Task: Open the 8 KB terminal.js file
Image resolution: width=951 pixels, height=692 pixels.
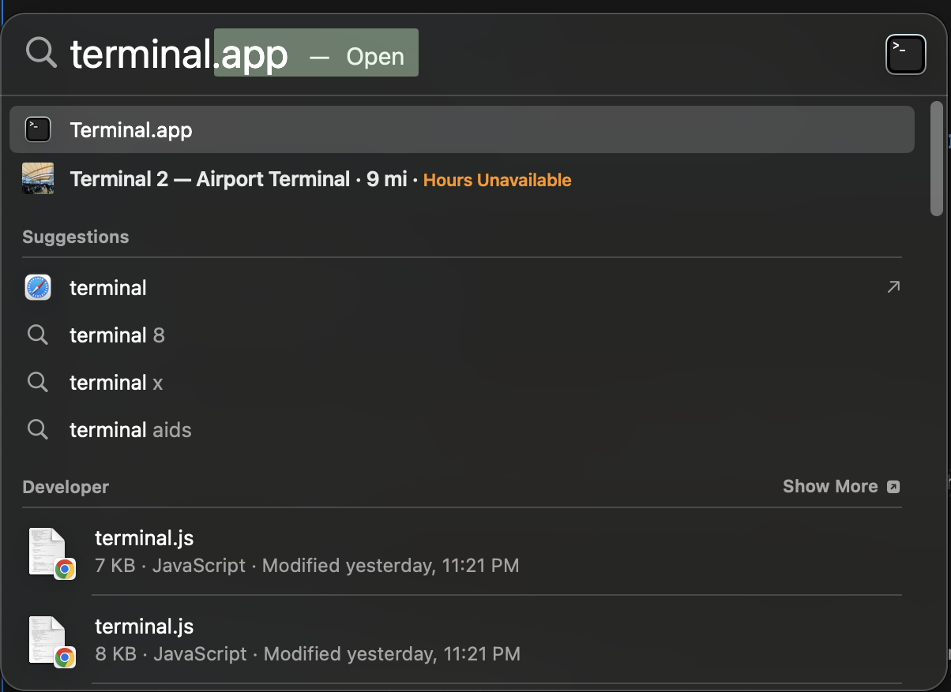Action: point(462,640)
